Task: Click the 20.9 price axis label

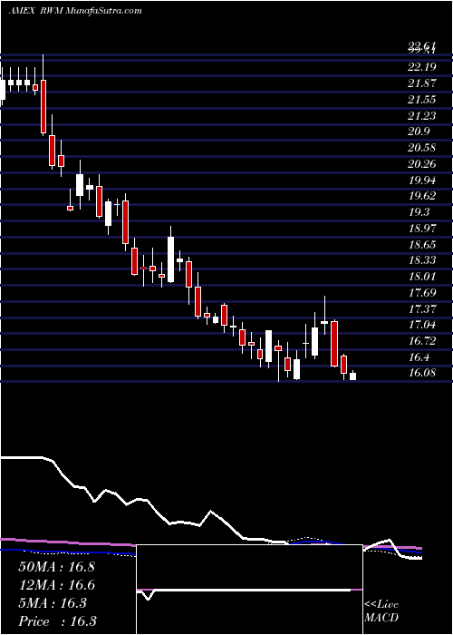Action: tap(419, 132)
